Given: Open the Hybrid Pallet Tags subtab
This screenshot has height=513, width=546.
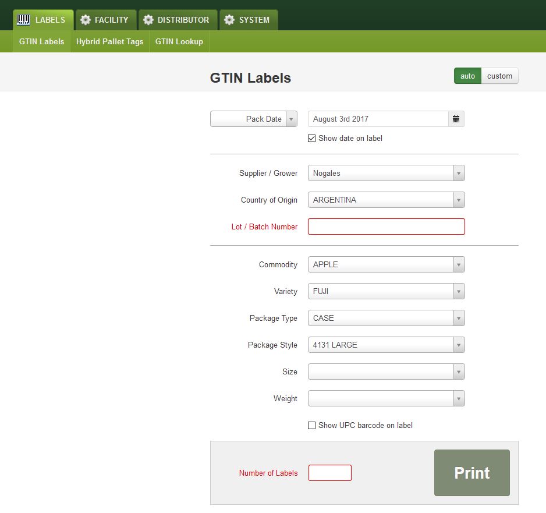Looking at the screenshot, I should (x=109, y=41).
